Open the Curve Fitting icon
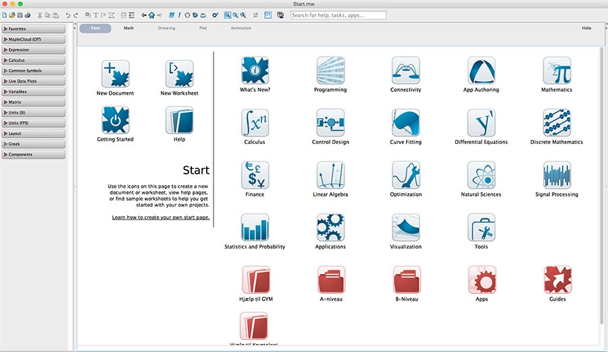Screen dimensions: 608x352 click(405, 122)
